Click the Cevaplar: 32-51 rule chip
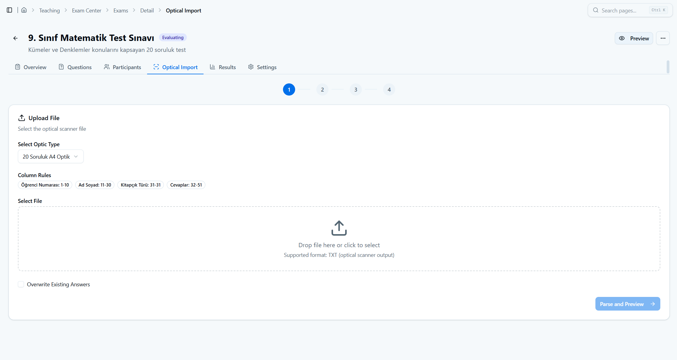677x360 pixels. pos(186,185)
